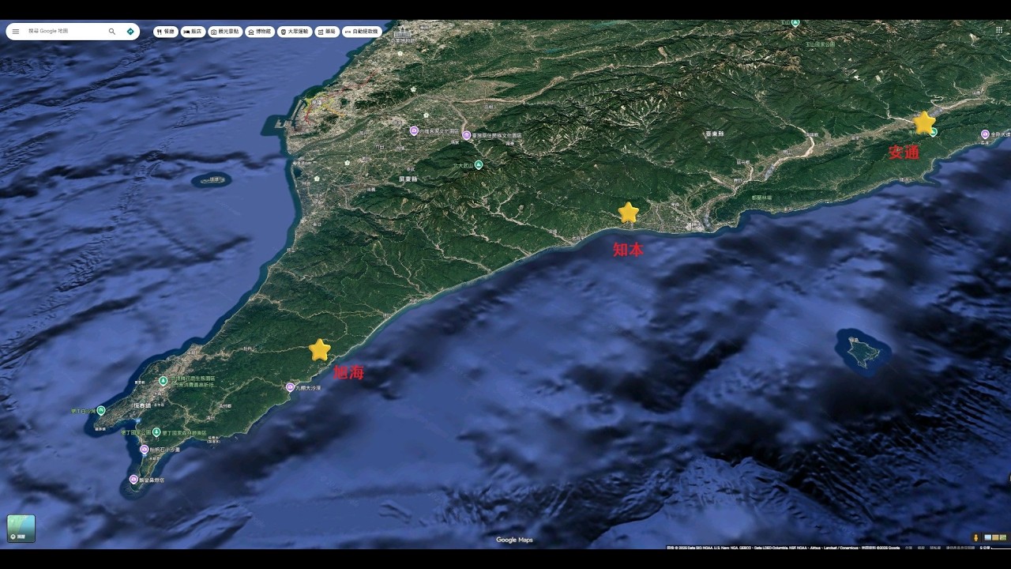Open the 船帆石沙灘 pink pin
The height and width of the screenshot is (569, 1011).
[144, 449]
